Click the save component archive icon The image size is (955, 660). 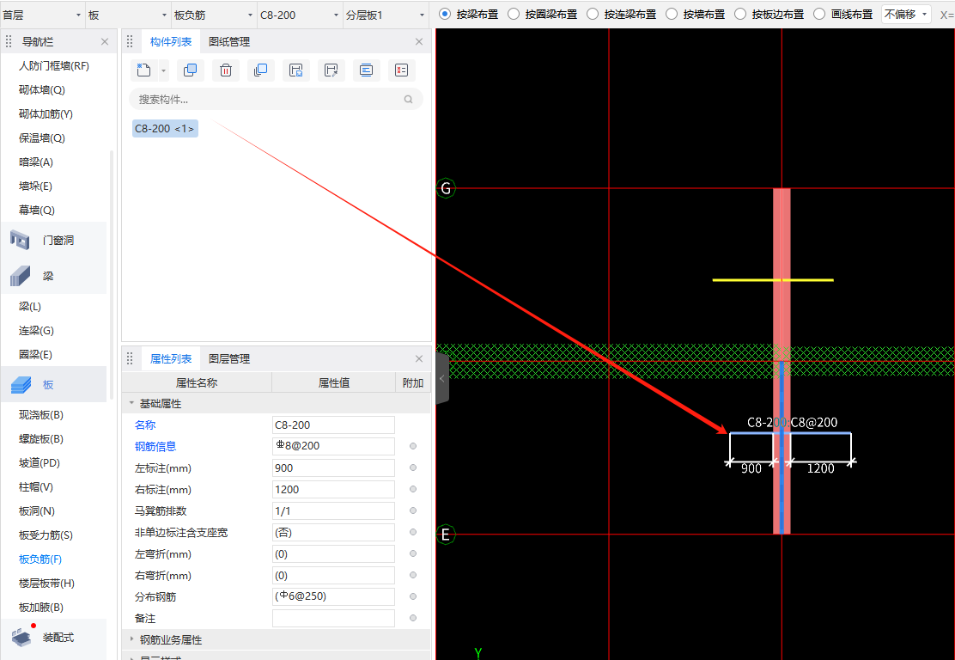pyautogui.click(x=296, y=70)
